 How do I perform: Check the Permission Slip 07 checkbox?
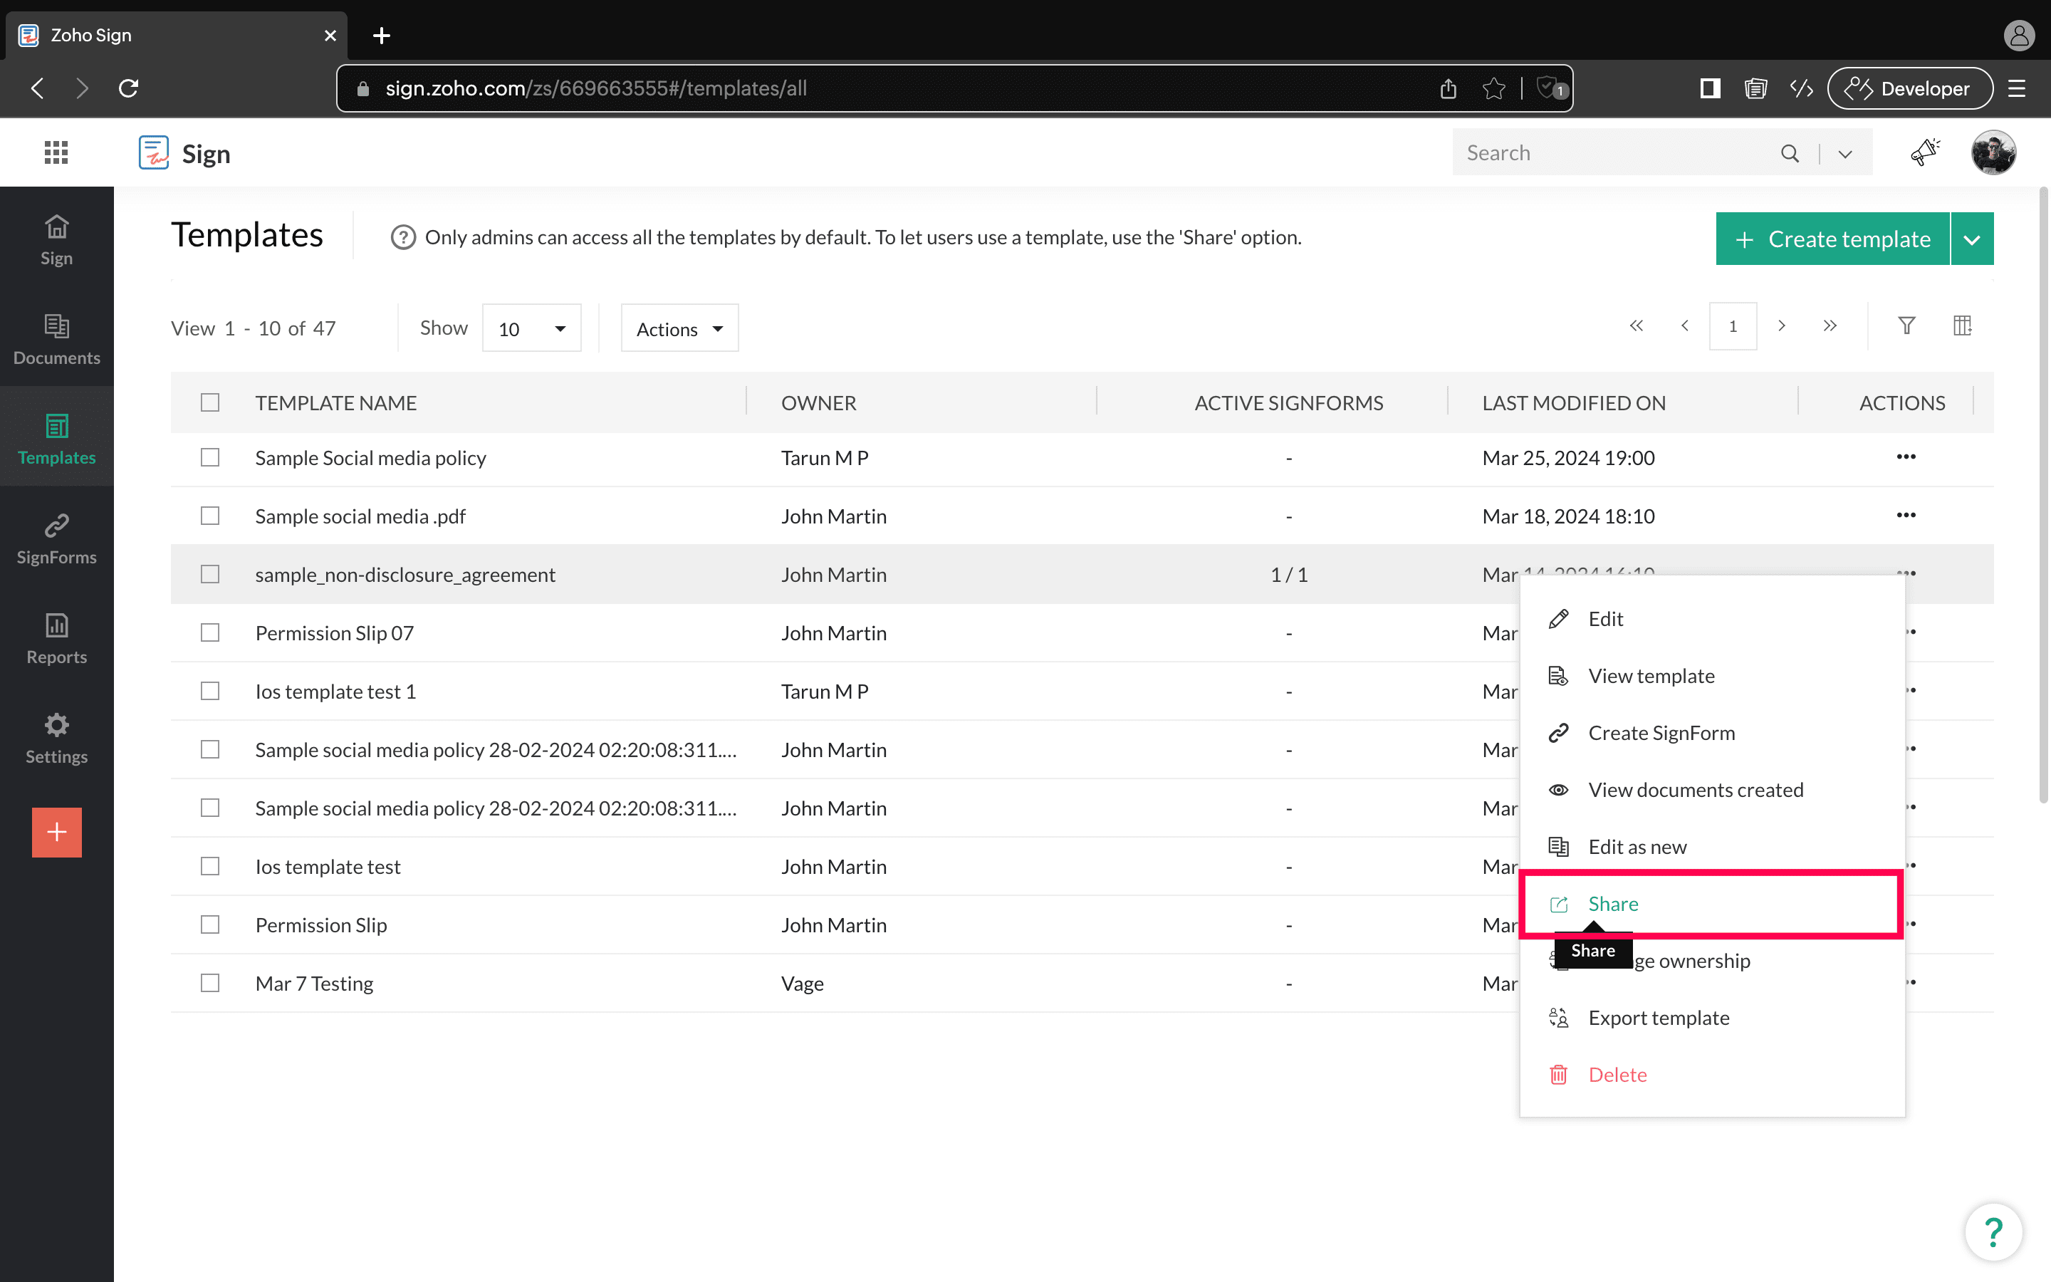pos(209,632)
